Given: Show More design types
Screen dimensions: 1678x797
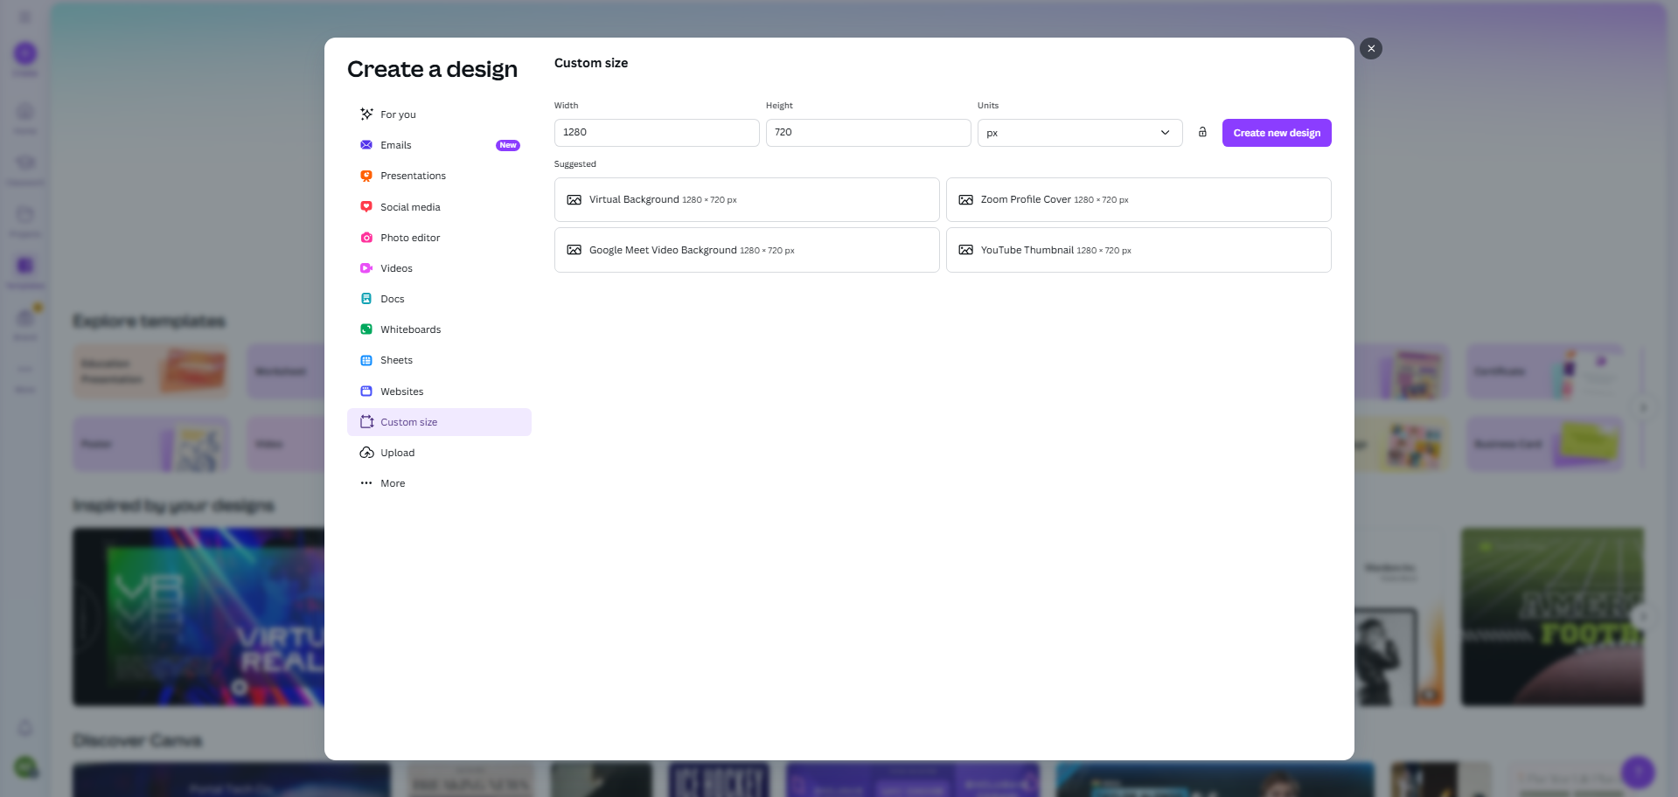Looking at the screenshot, I should (x=439, y=483).
